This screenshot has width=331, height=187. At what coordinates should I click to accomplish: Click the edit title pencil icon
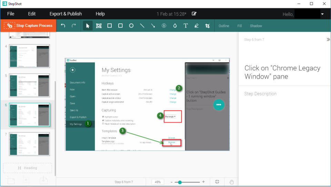194,14
